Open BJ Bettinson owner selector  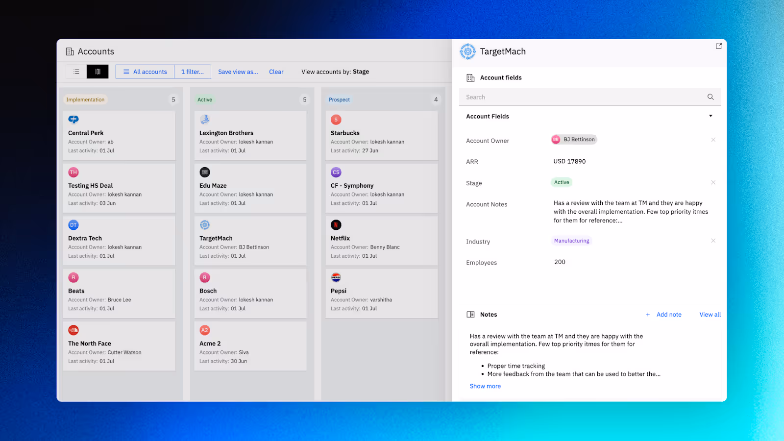click(x=574, y=140)
